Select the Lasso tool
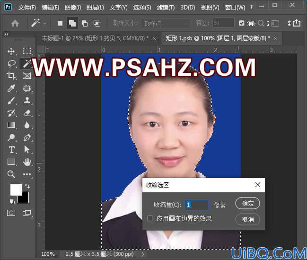 pos(11,63)
